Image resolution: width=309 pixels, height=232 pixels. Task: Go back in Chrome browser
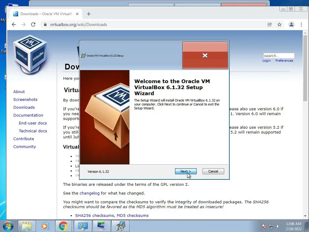point(14,24)
